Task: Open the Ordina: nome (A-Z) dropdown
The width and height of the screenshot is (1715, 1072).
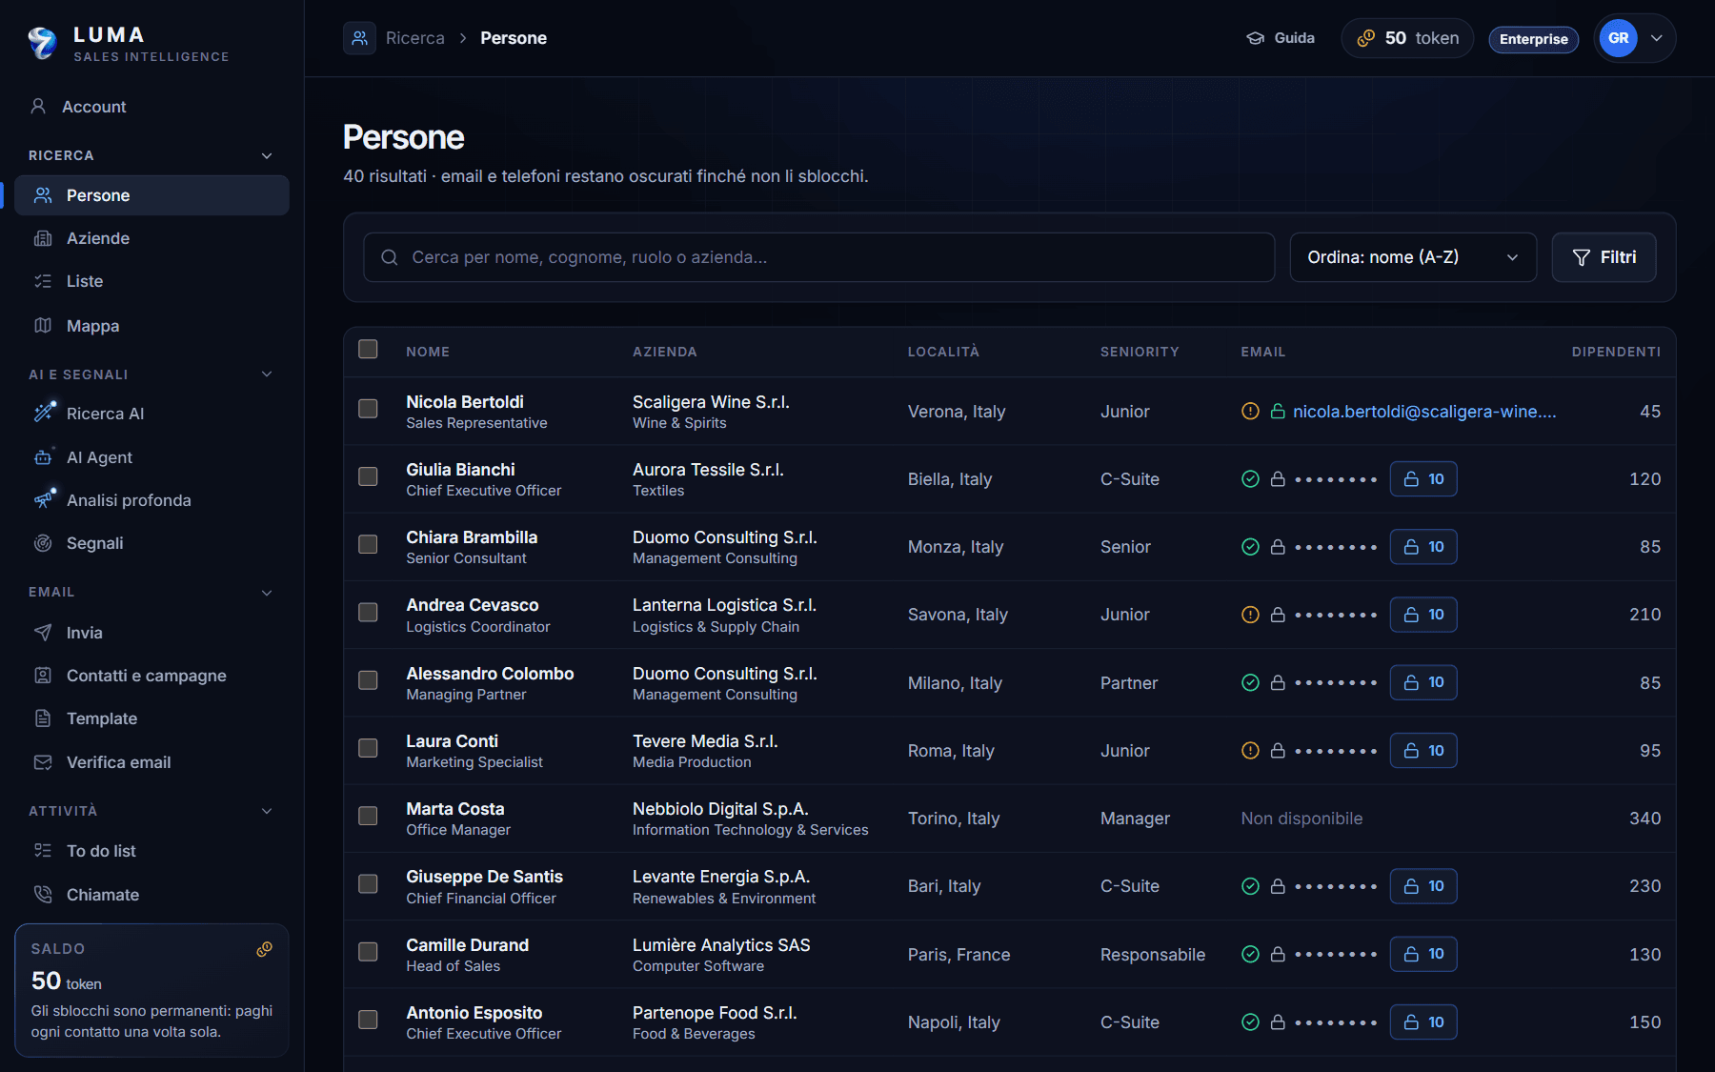Action: click(x=1413, y=257)
